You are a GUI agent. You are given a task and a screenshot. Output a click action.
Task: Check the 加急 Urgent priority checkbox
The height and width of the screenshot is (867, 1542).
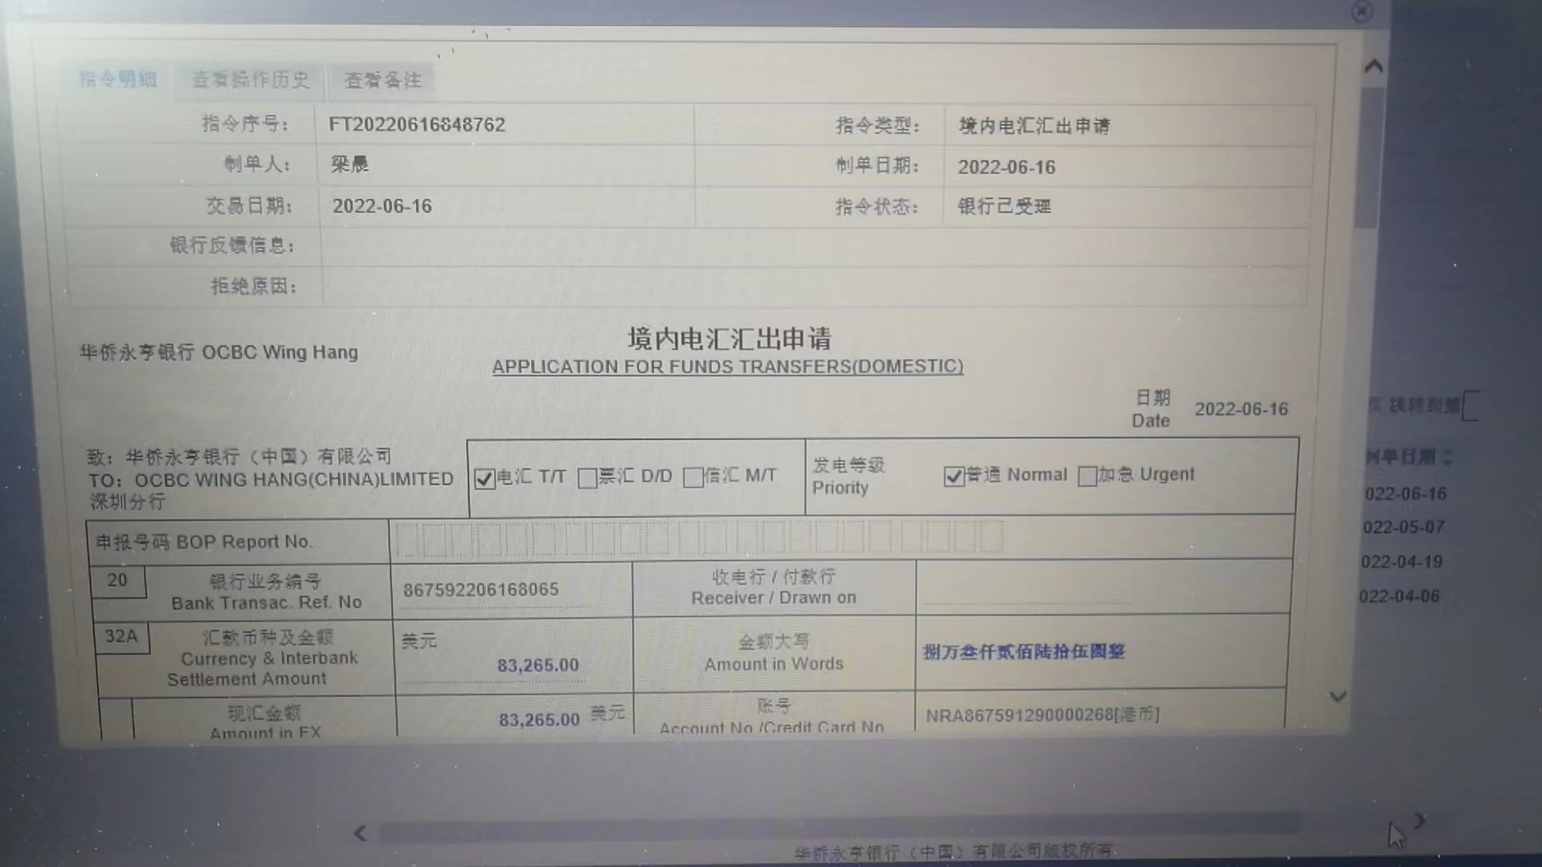pyautogui.click(x=1087, y=476)
